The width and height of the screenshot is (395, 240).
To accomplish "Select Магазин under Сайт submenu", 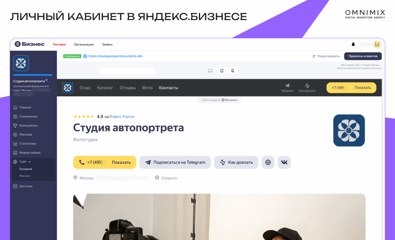I will tap(25, 176).
